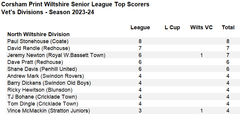Click the L Cup column header

172,27
